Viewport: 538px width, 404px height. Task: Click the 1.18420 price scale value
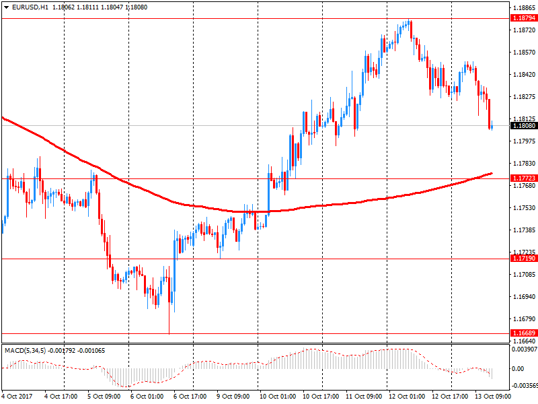coord(525,75)
